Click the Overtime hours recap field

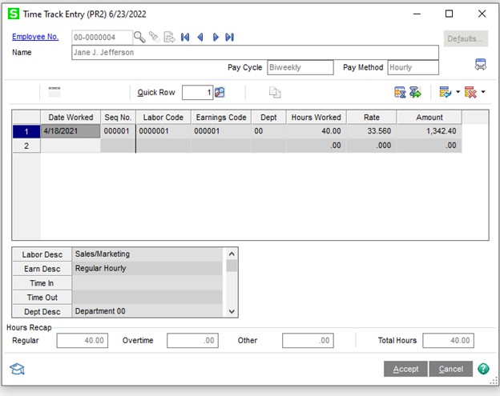click(192, 341)
